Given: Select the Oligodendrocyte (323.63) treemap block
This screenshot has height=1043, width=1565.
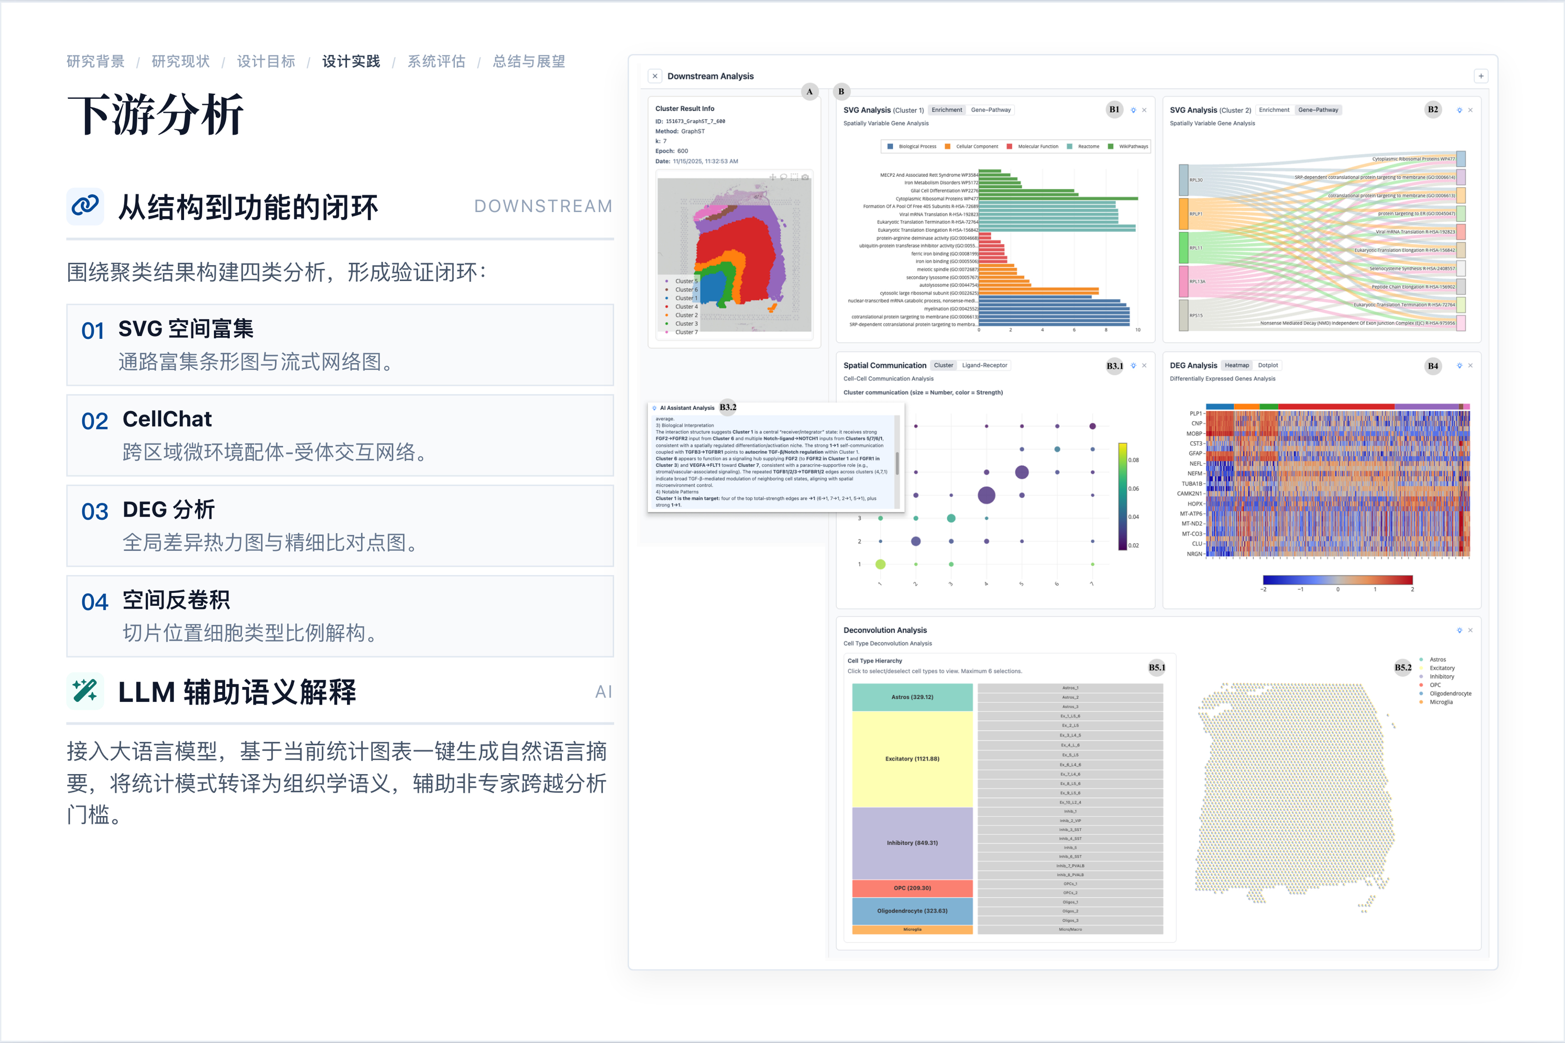Looking at the screenshot, I should pos(912,911).
